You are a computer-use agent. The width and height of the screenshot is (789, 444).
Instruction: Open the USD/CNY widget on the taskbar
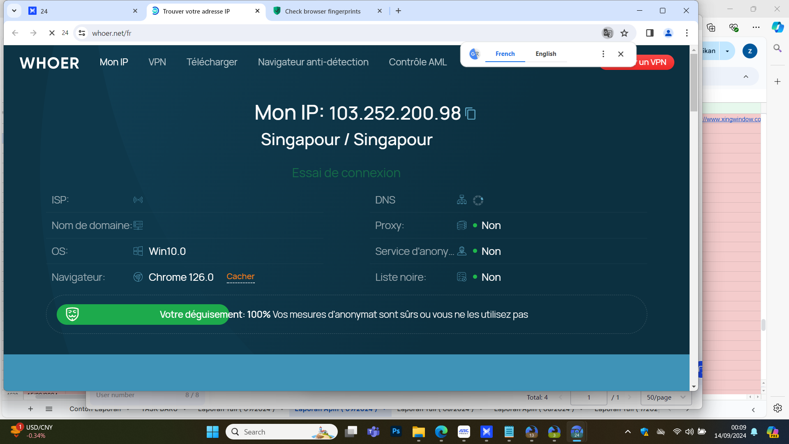(x=32, y=432)
